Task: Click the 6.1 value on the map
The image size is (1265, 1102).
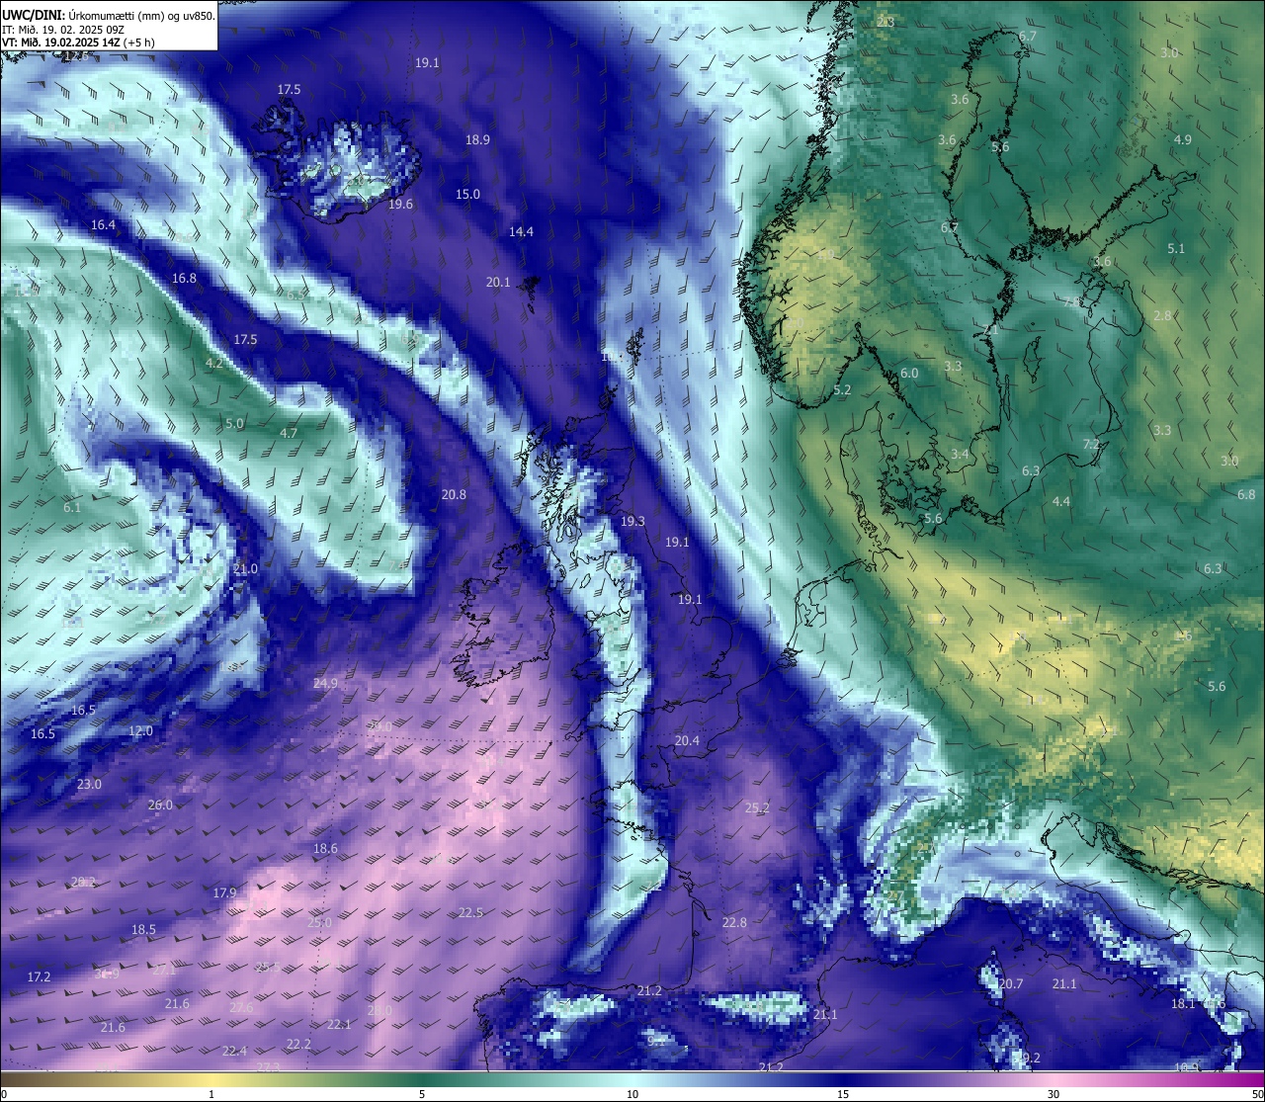Action: tap(72, 508)
